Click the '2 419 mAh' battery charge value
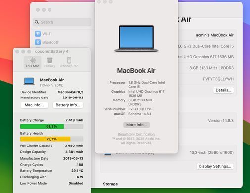250x193 pixels. click(x=74, y=120)
